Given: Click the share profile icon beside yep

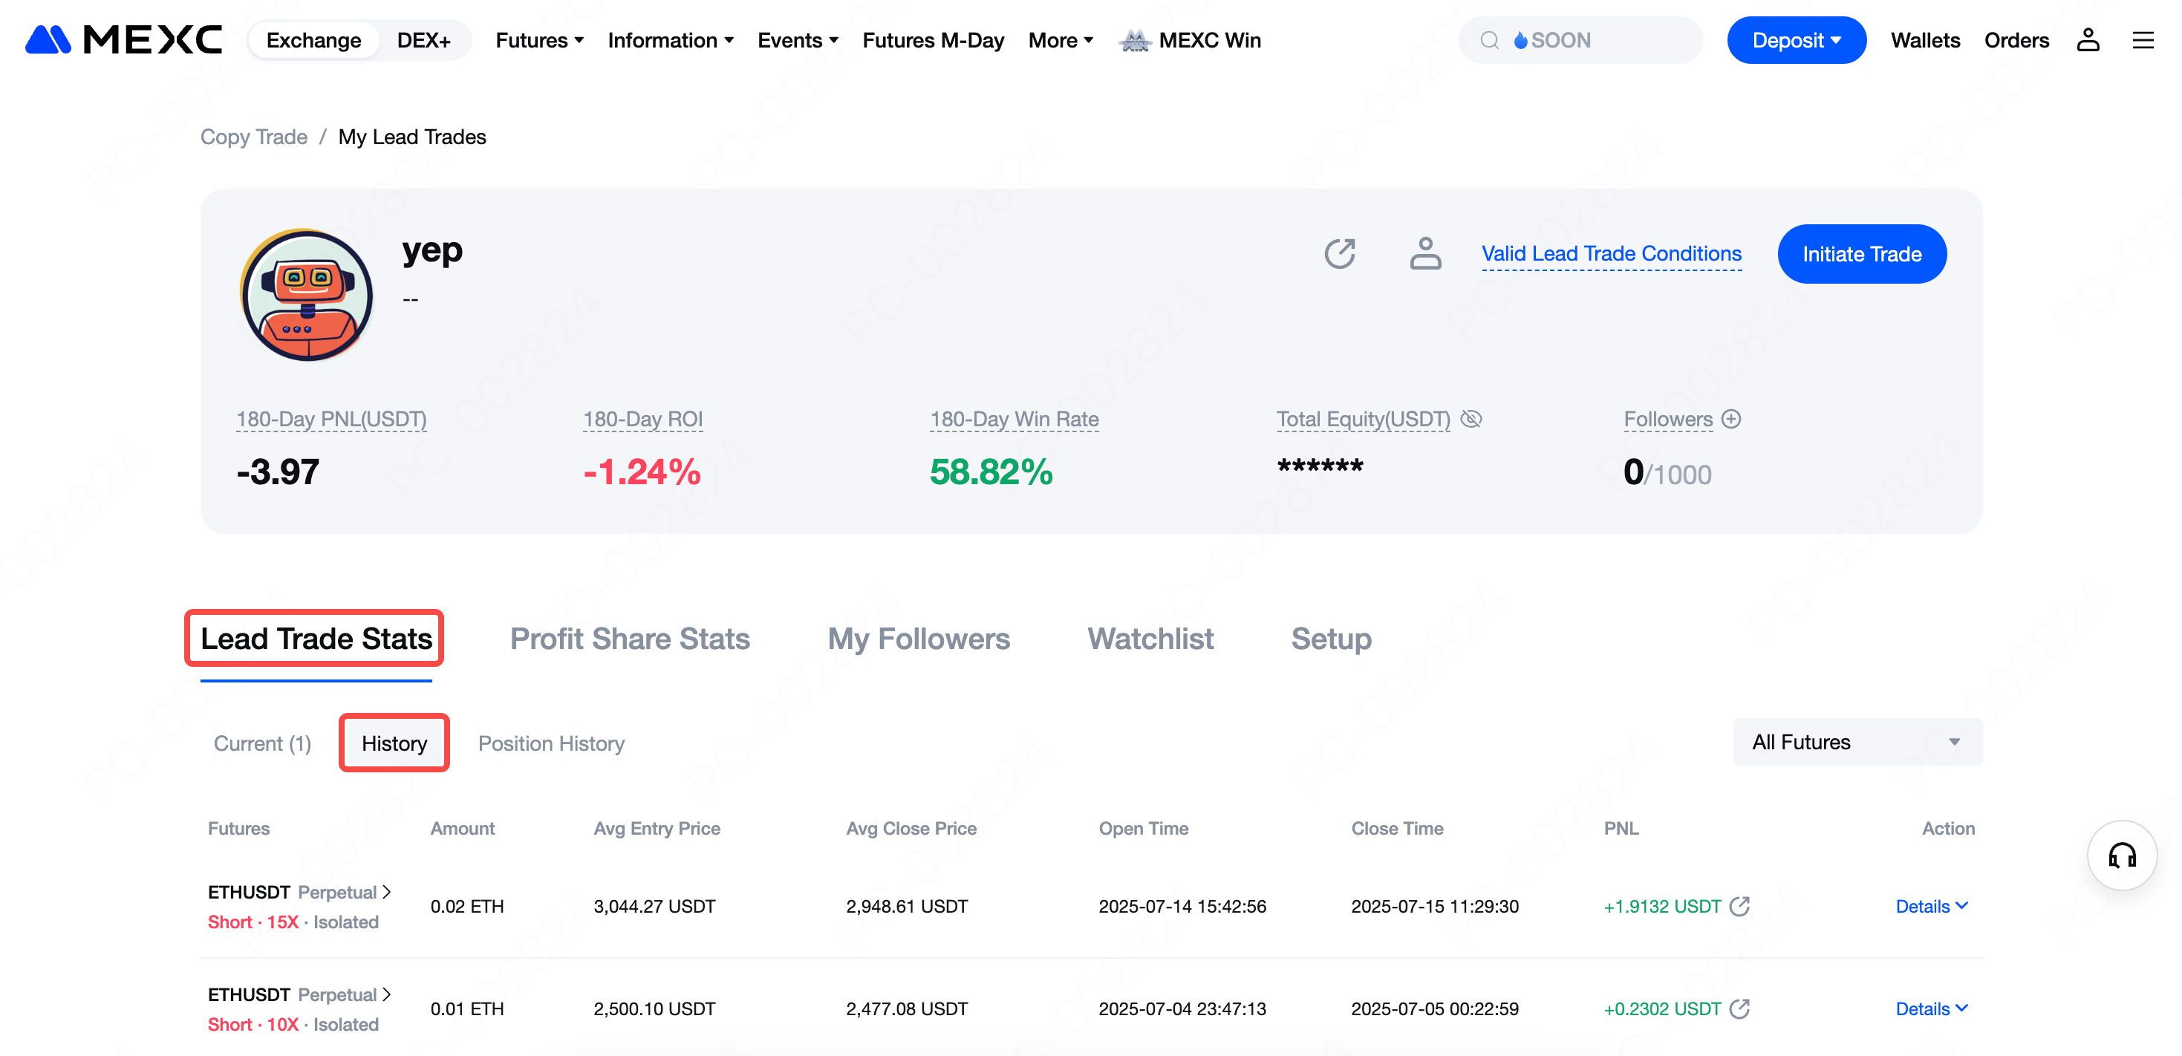Looking at the screenshot, I should (x=1340, y=253).
